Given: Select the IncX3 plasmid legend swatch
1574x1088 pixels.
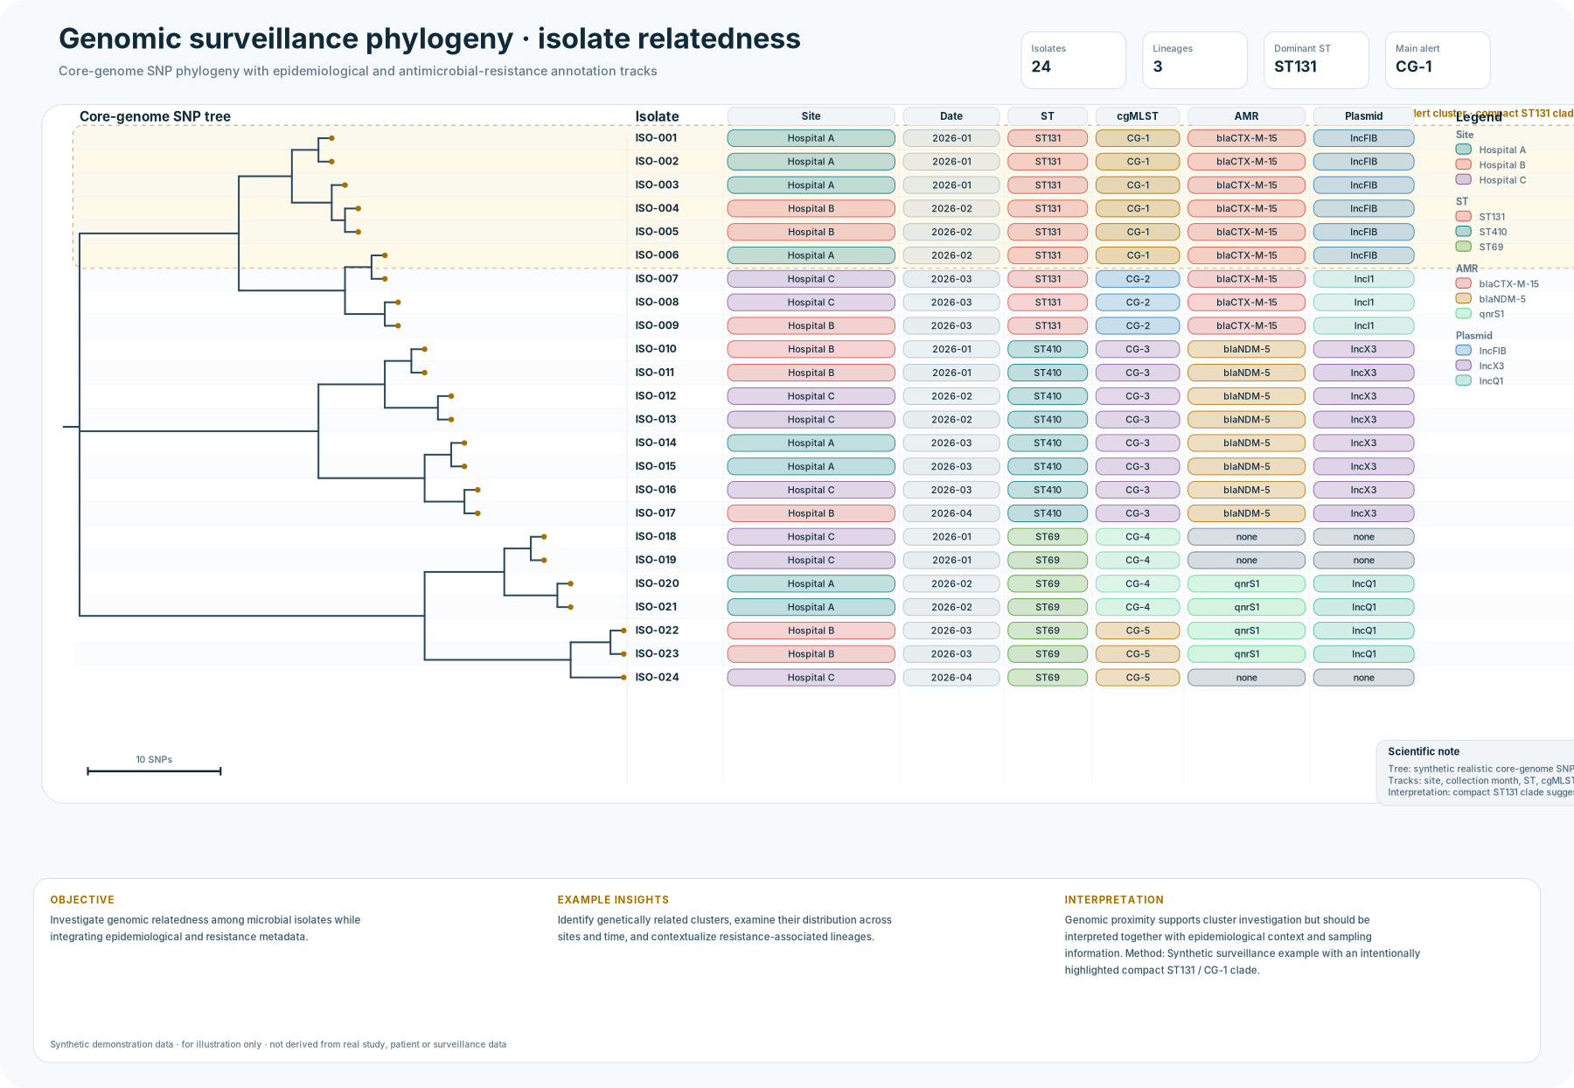Looking at the screenshot, I should (1463, 366).
